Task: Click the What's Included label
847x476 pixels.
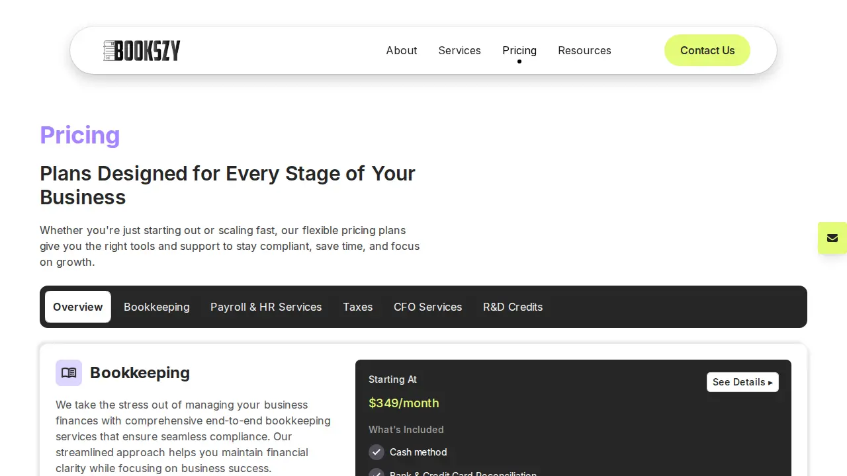Action: (406, 430)
